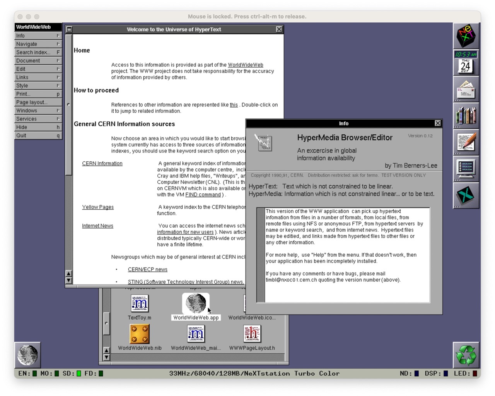Choose Page layout menu item

point(38,102)
